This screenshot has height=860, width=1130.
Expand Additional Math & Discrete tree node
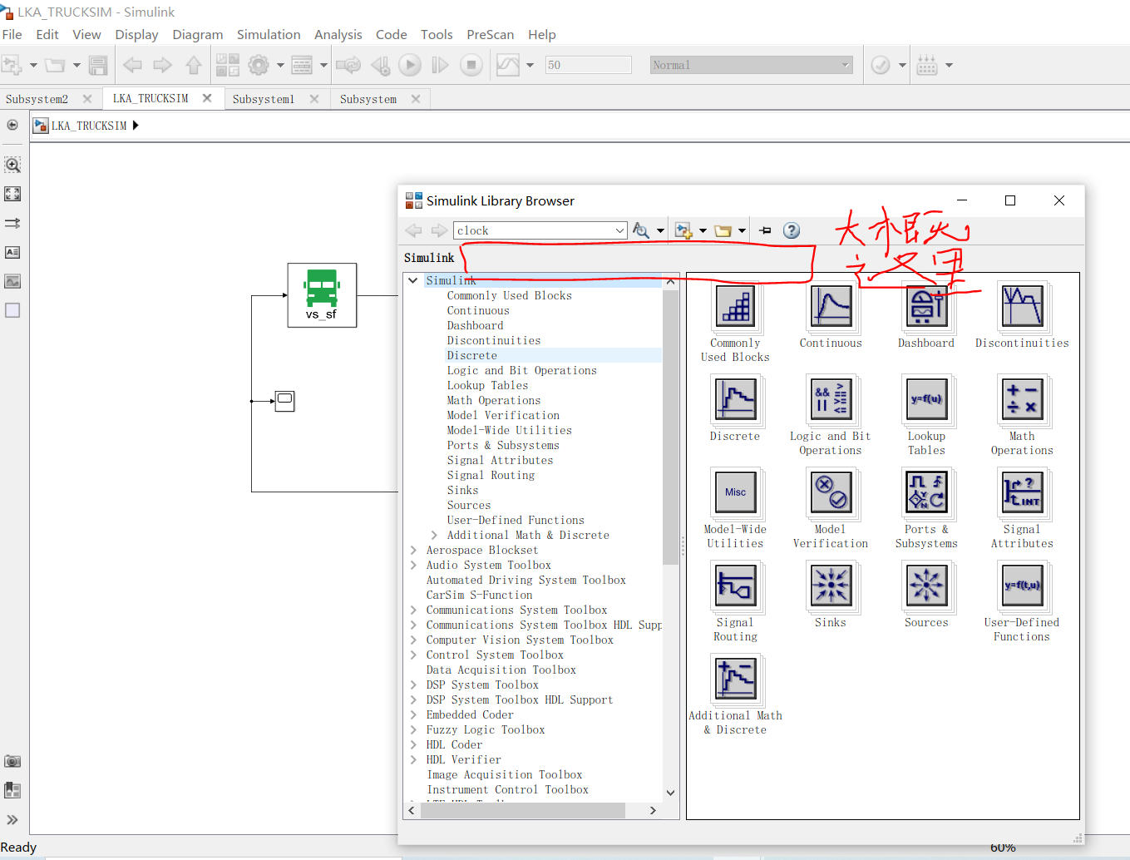click(x=434, y=535)
